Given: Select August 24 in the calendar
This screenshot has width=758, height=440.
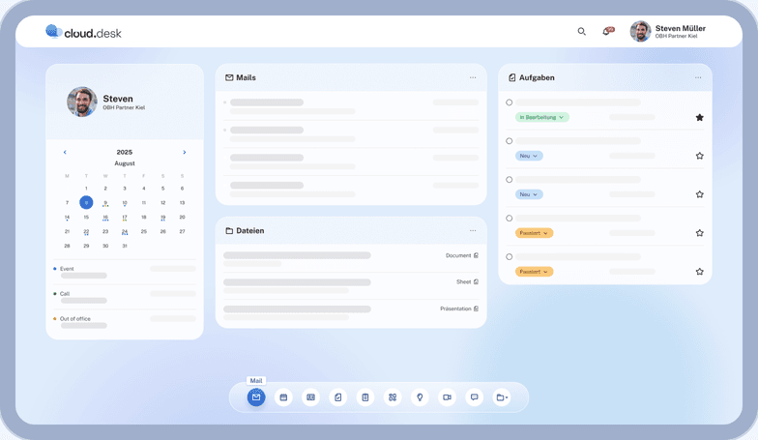Looking at the screenshot, I should pos(125,232).
